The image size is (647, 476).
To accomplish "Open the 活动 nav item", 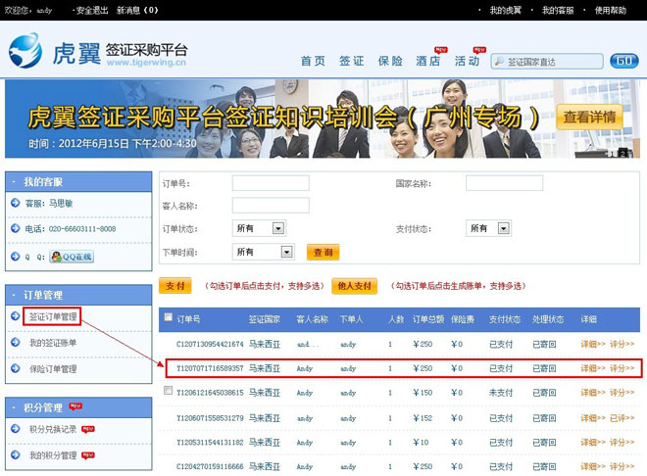I will 467,61.
